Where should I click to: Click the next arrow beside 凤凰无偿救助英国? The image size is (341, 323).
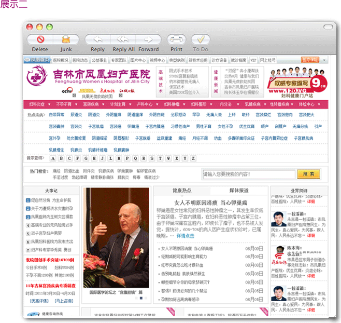[x=121, y=96]
